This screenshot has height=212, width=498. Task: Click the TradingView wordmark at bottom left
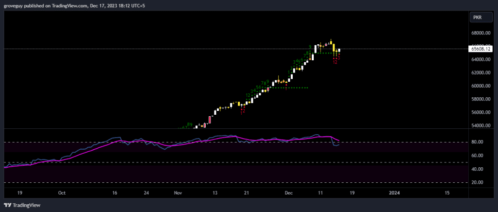26,205
